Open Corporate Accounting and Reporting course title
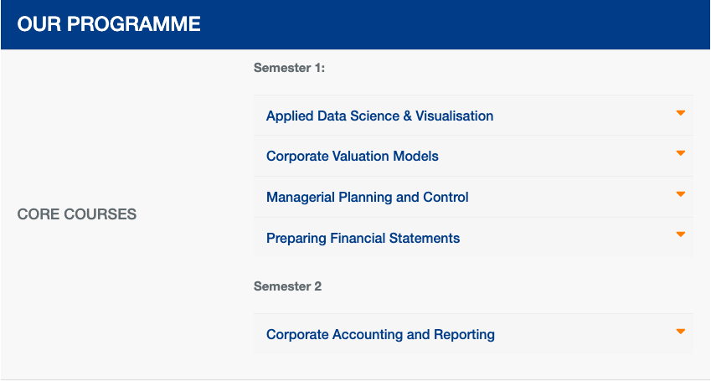Image resolution: width=711 pixels, height=381 pixels. pyautogui.click(x=380, y=335)
